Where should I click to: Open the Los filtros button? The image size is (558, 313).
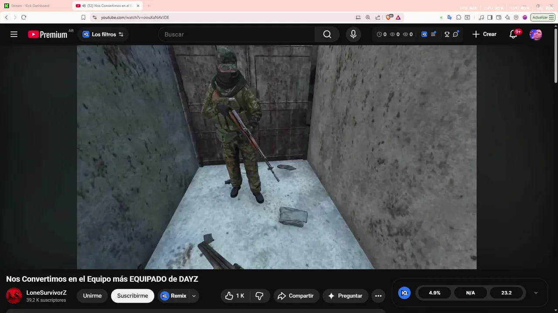(103, 34)
